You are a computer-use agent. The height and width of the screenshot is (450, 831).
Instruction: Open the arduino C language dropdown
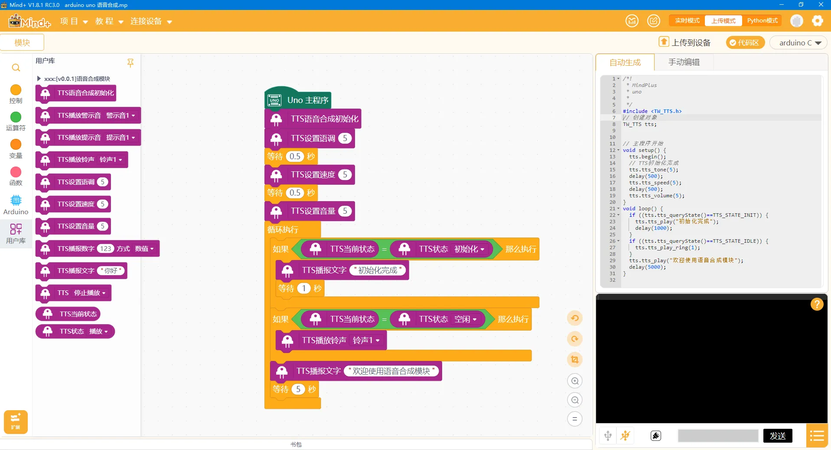pos(800,43)
